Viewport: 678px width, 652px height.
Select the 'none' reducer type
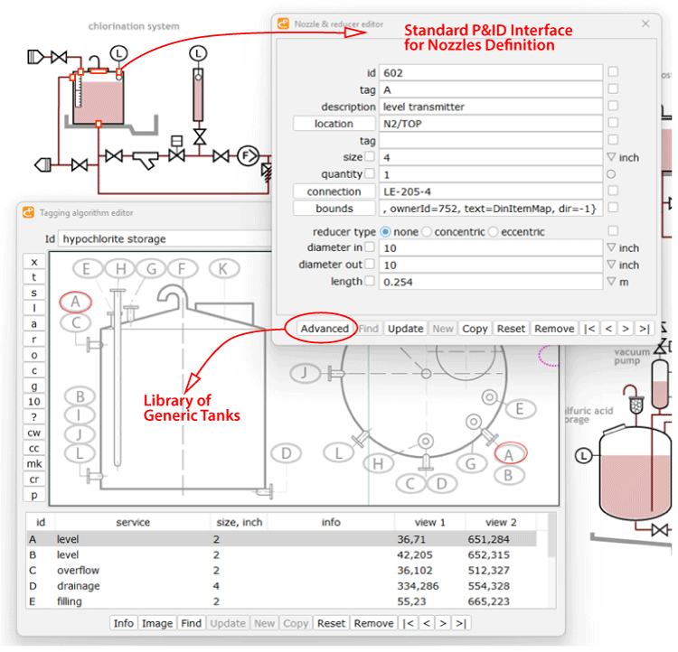click(x=387, y=233)
